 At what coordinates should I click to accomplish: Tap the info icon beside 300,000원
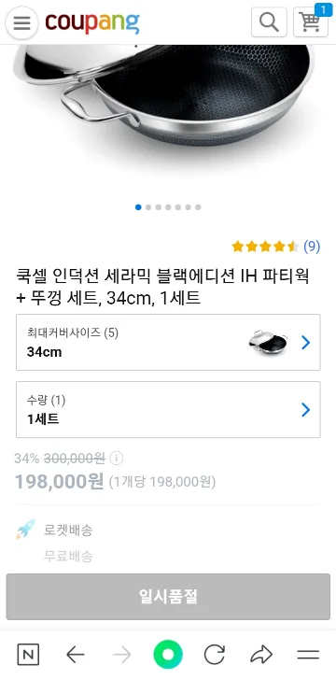click(116, 458)
